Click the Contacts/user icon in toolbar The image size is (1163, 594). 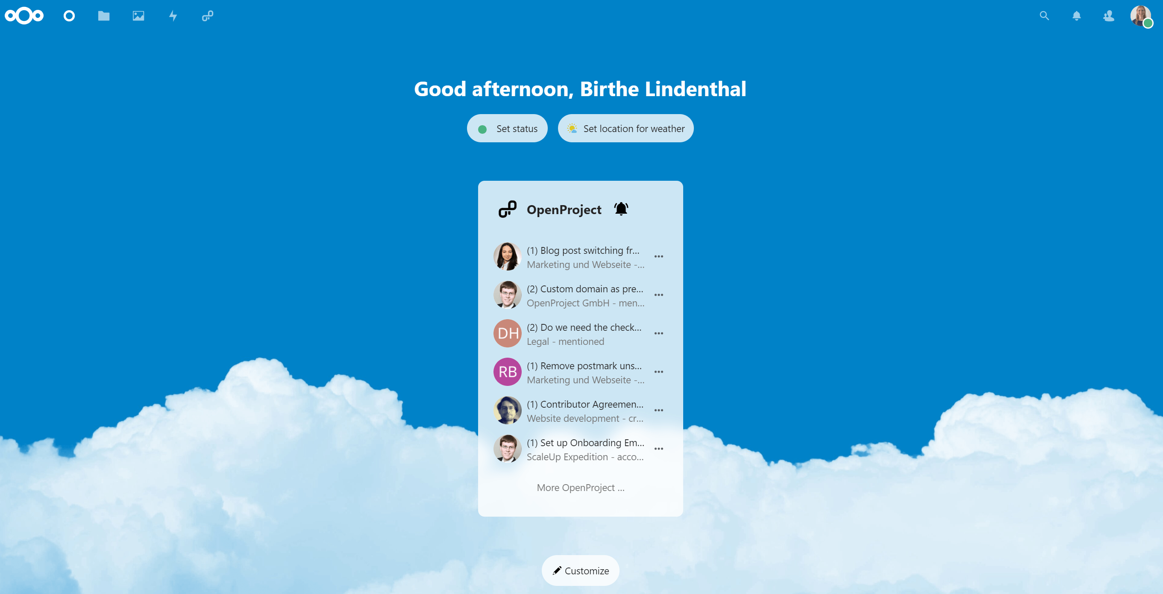(x=1108, y=15)
